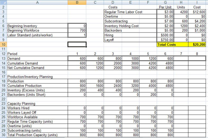Image resolution: width=208 pixels, height=138 pixels.
Task: Click the Beginning Workforce value 700
Action: pyautogui.click(x=77, y=30)
